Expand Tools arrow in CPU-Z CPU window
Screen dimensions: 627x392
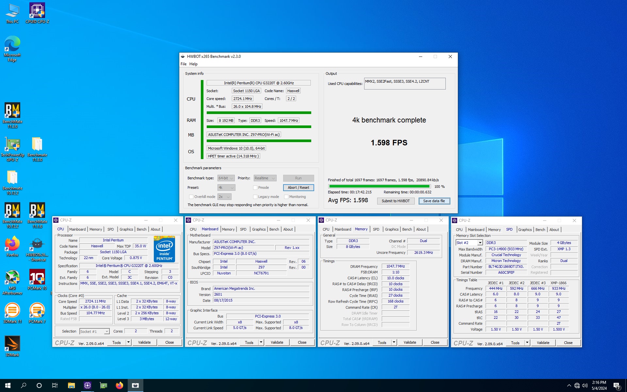128,342
